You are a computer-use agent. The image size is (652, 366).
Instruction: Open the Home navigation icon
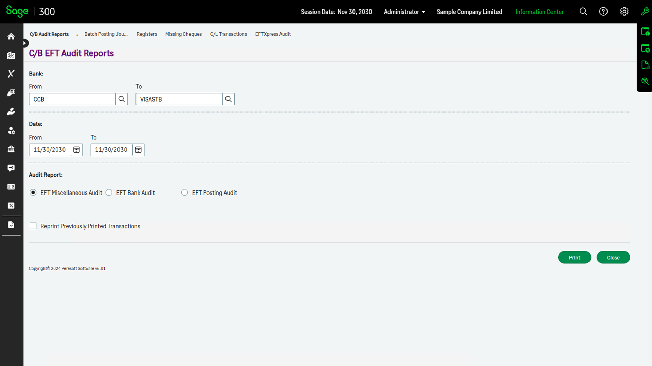(11, 36)
